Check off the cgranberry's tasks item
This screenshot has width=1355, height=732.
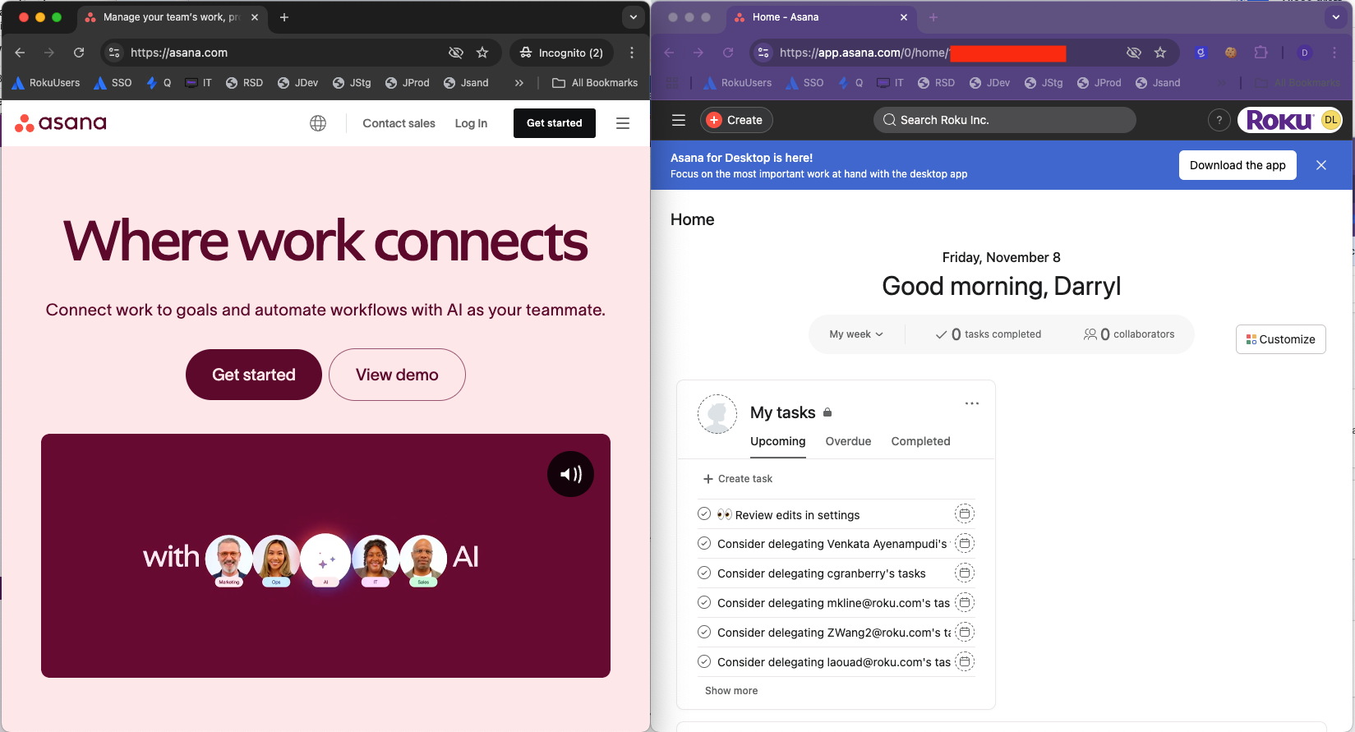pyautogui.click(x=704, y=573)
